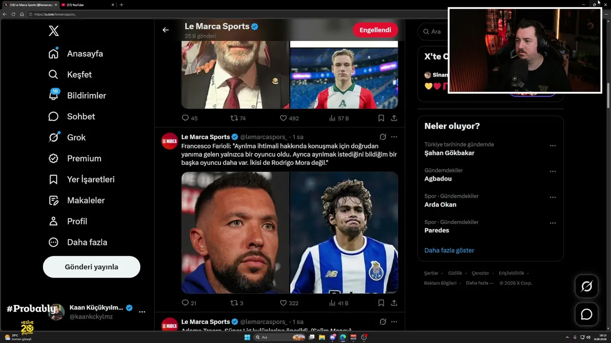
Task: Open more options on Adama Traore post
Action: point(394,322)
